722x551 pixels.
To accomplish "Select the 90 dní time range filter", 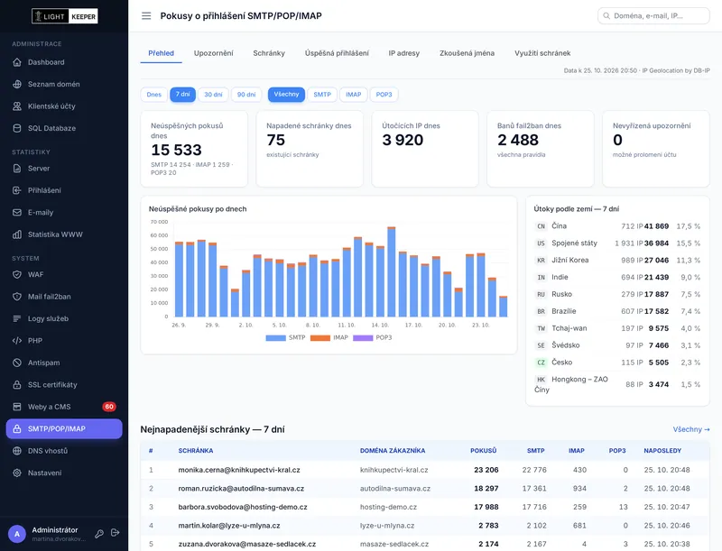I will 246,95.
